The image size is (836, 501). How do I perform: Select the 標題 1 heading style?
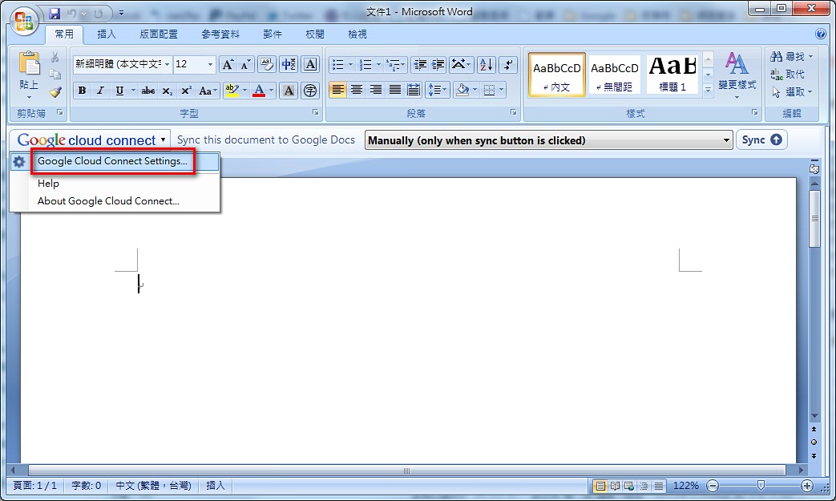[x=672, y=75]
